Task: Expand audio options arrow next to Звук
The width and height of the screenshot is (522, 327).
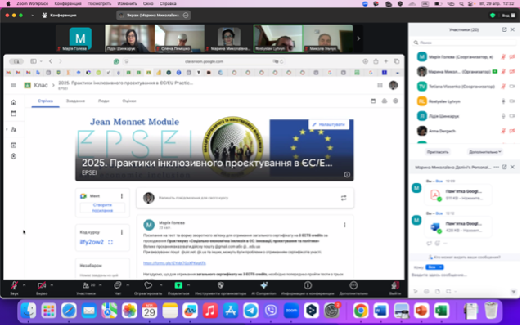Action: click(24, 285)
